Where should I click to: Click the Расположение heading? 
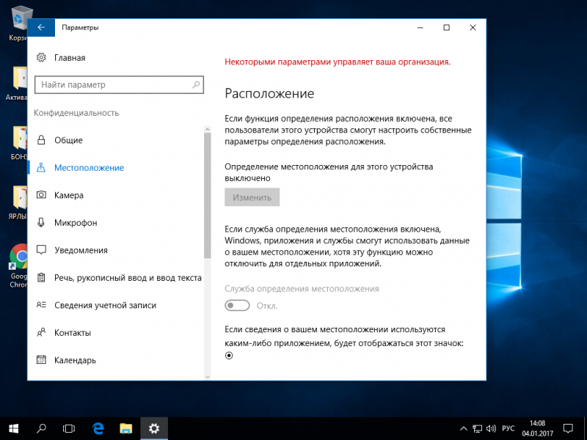(x=269, y=93)
